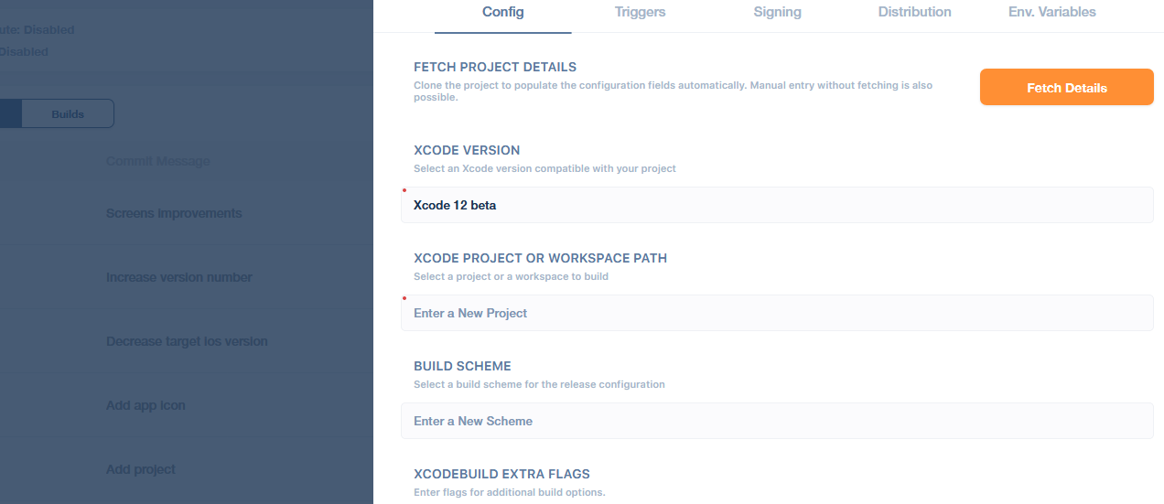Image resolution: width=1164 pixels, height=504 pixels.
Task: Click the Commit Message column header
Action: pyautogui.click(x=158, y=161)
